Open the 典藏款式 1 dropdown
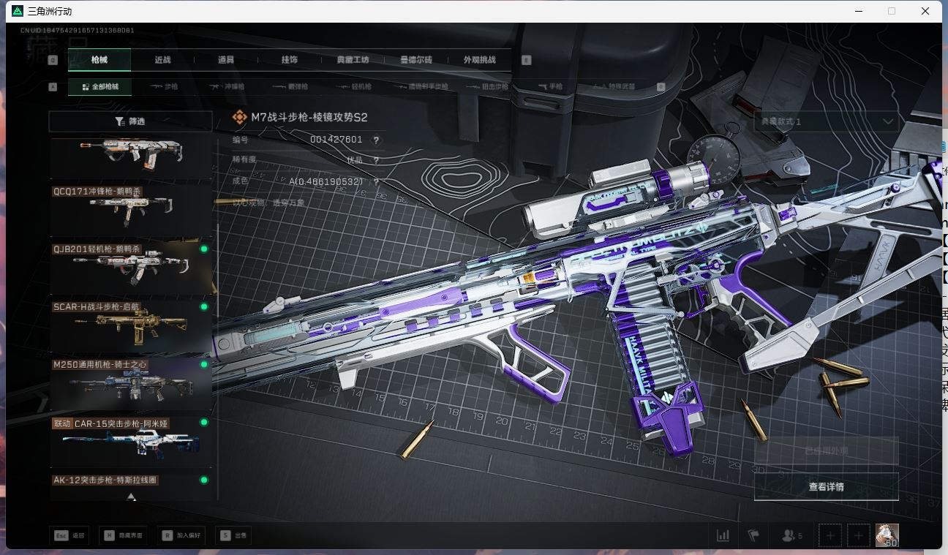 coord(827,121)
